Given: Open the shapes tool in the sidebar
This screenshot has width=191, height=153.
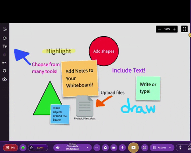Looking at the screenshot, I should click(5, 38).
